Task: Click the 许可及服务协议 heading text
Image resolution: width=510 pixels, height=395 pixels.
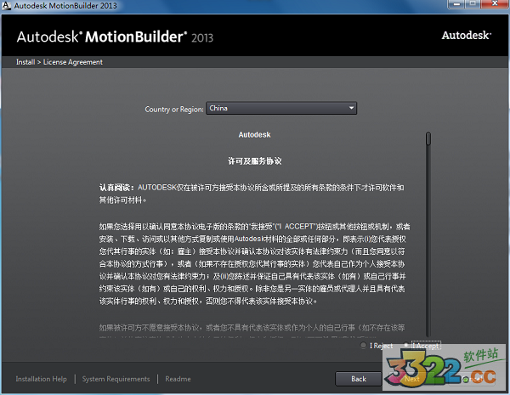Action: pyautogui.click(x=255, y=161)
